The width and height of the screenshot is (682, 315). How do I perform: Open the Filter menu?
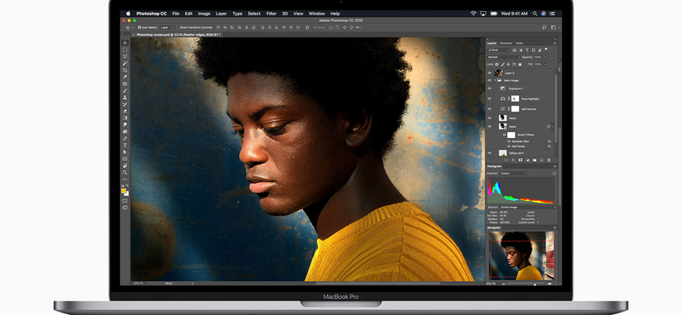[271, 14]
